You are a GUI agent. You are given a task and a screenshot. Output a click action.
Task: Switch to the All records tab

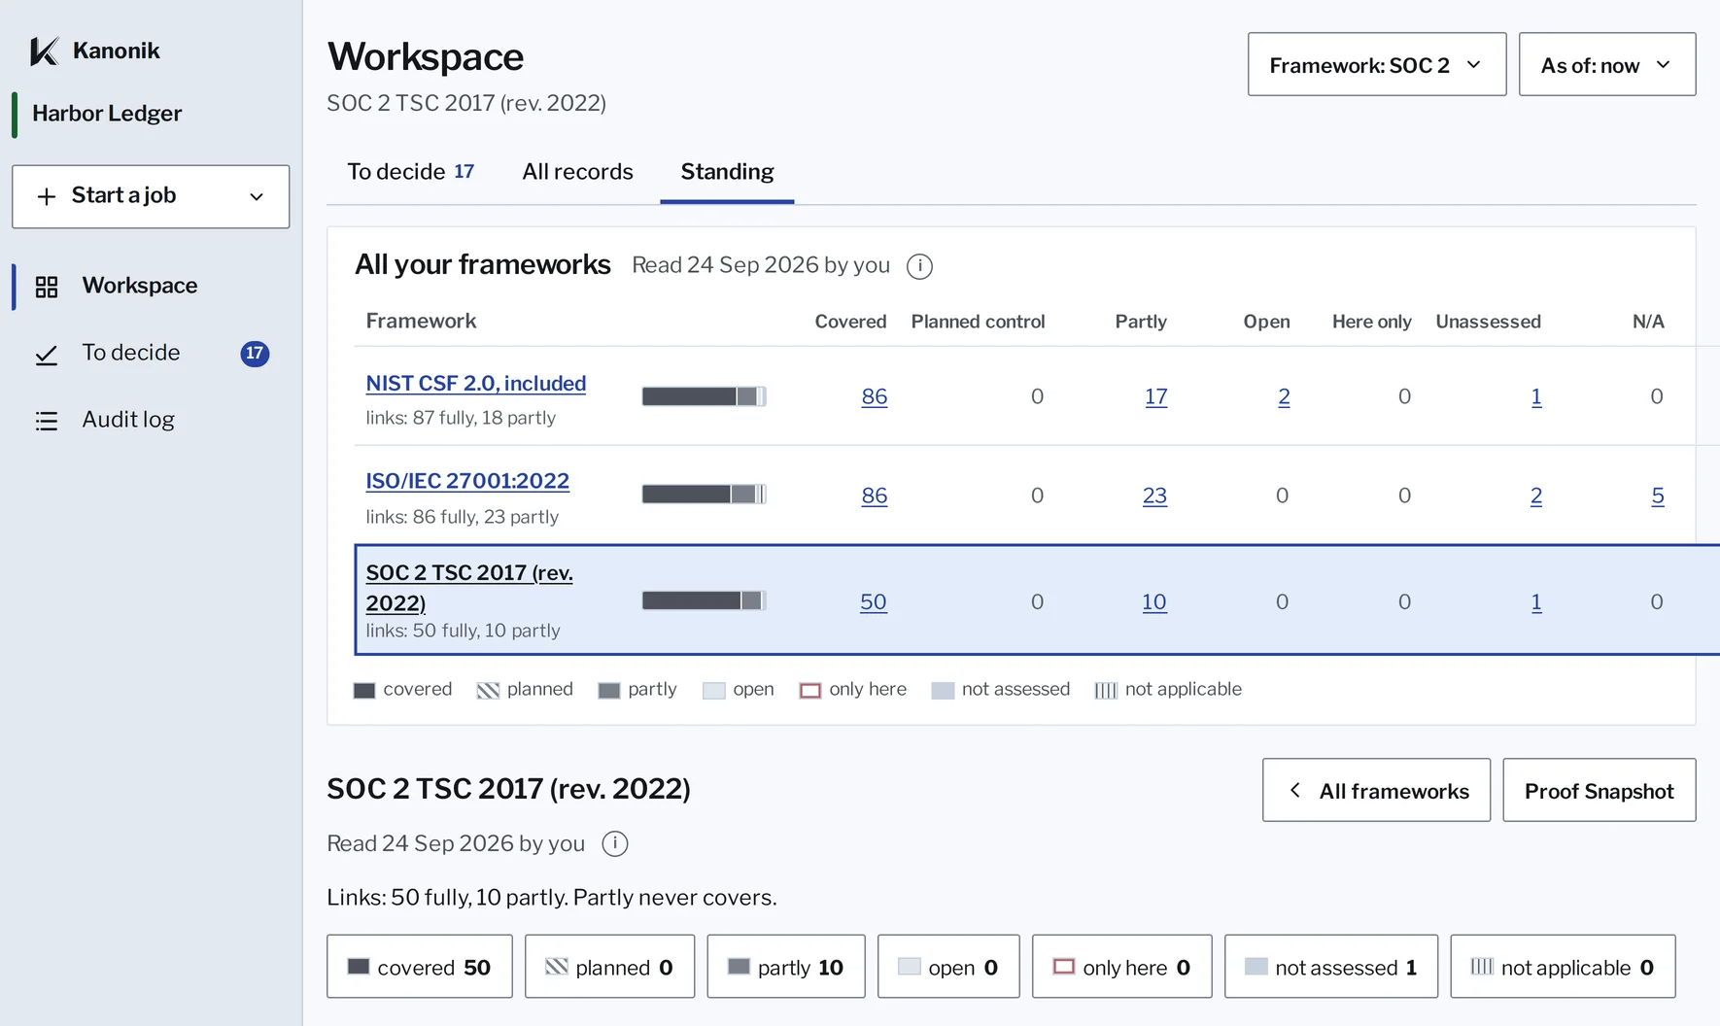point(577,172)
